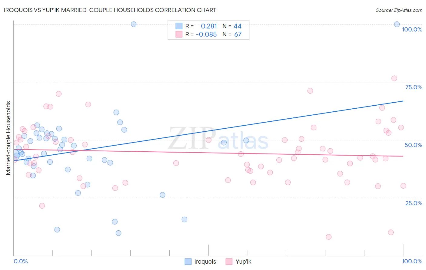Image resolution: width=426 pixels, height=270 pixels.
Task: Click the 75.0% y-axis label
Action: (x=414, y=87)
